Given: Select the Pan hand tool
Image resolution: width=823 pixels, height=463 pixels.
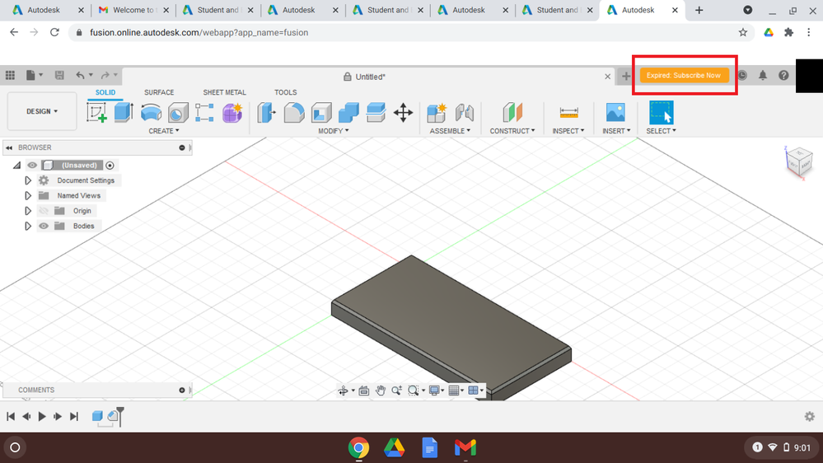Looking at the screenshot, I should click(381, 390).
